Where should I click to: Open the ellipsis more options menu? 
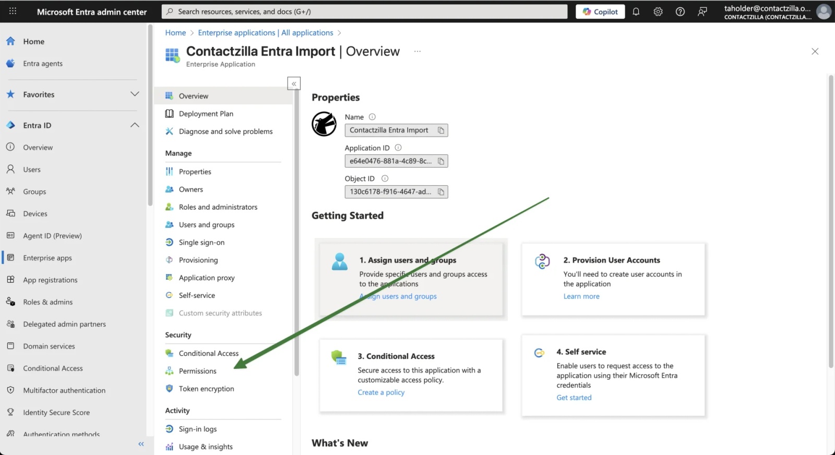point(417,51)
